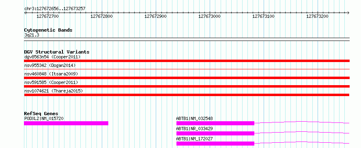
Task: Click the nsv1074621 (Thareja2015) variant label
Action: pos(54,91)
